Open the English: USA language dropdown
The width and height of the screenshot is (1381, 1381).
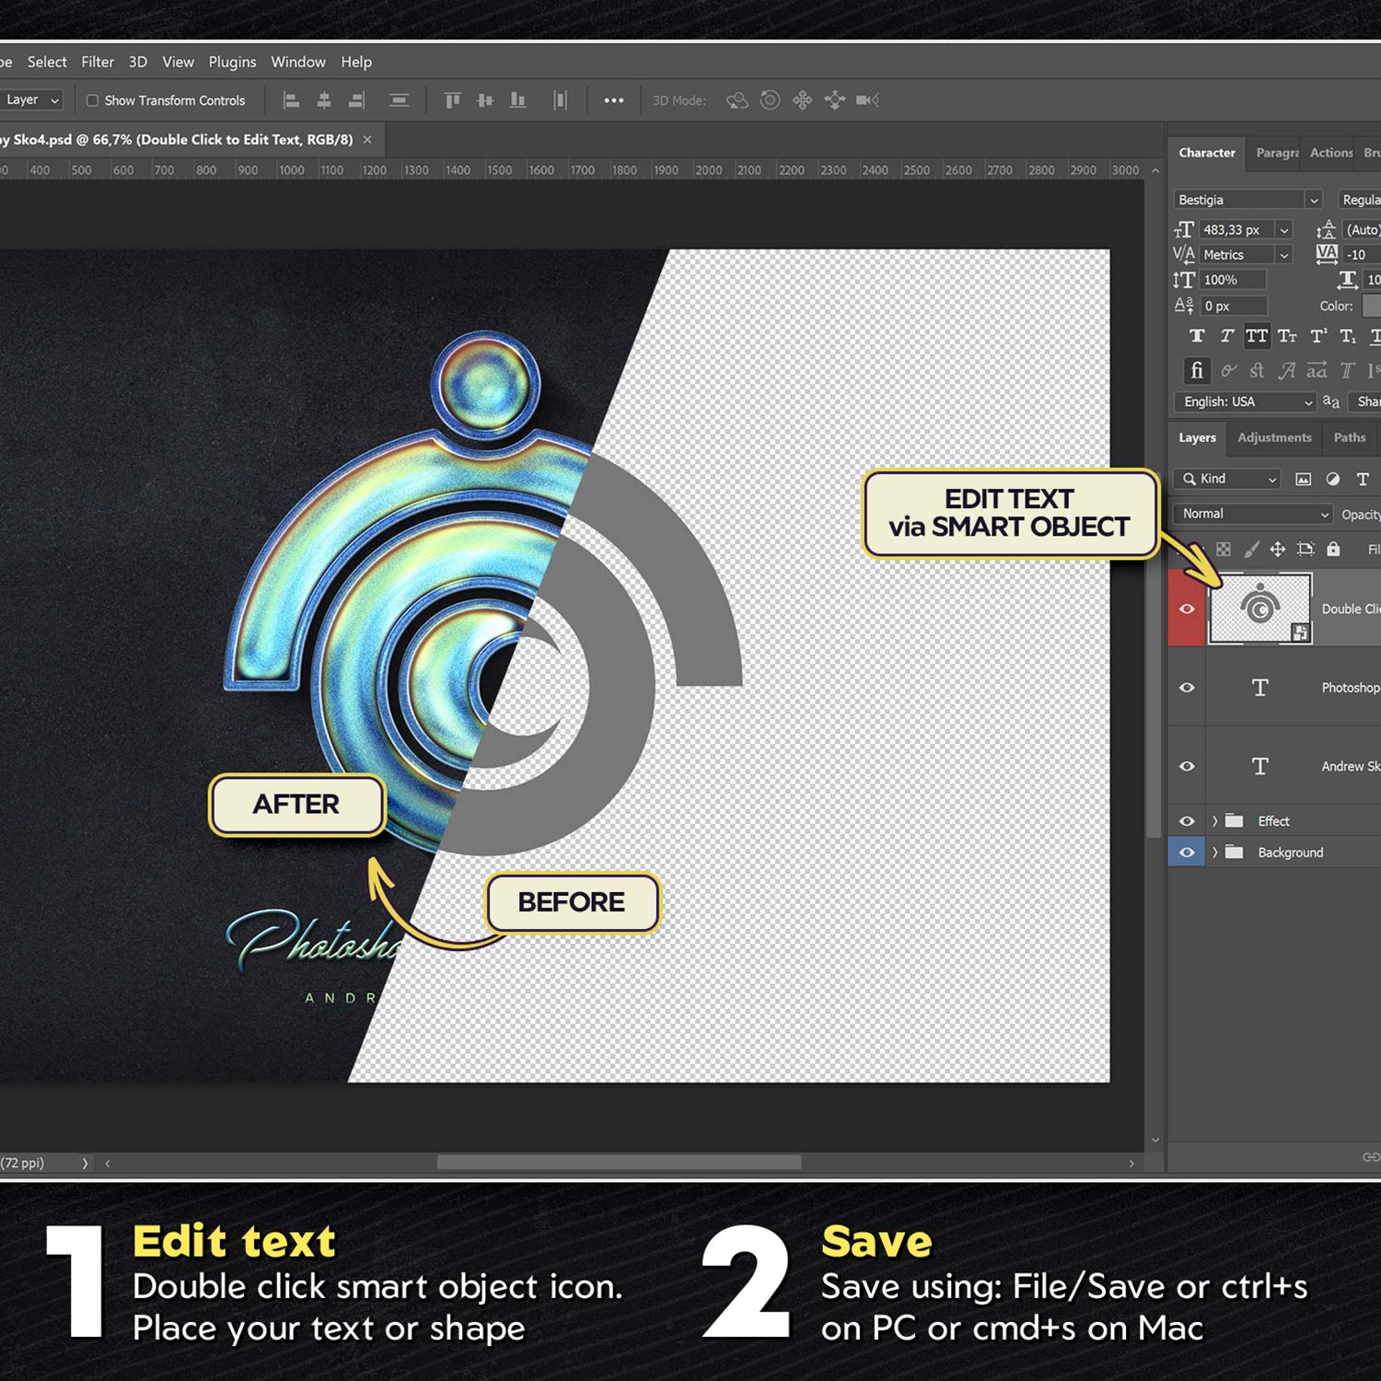[1245, 402]
